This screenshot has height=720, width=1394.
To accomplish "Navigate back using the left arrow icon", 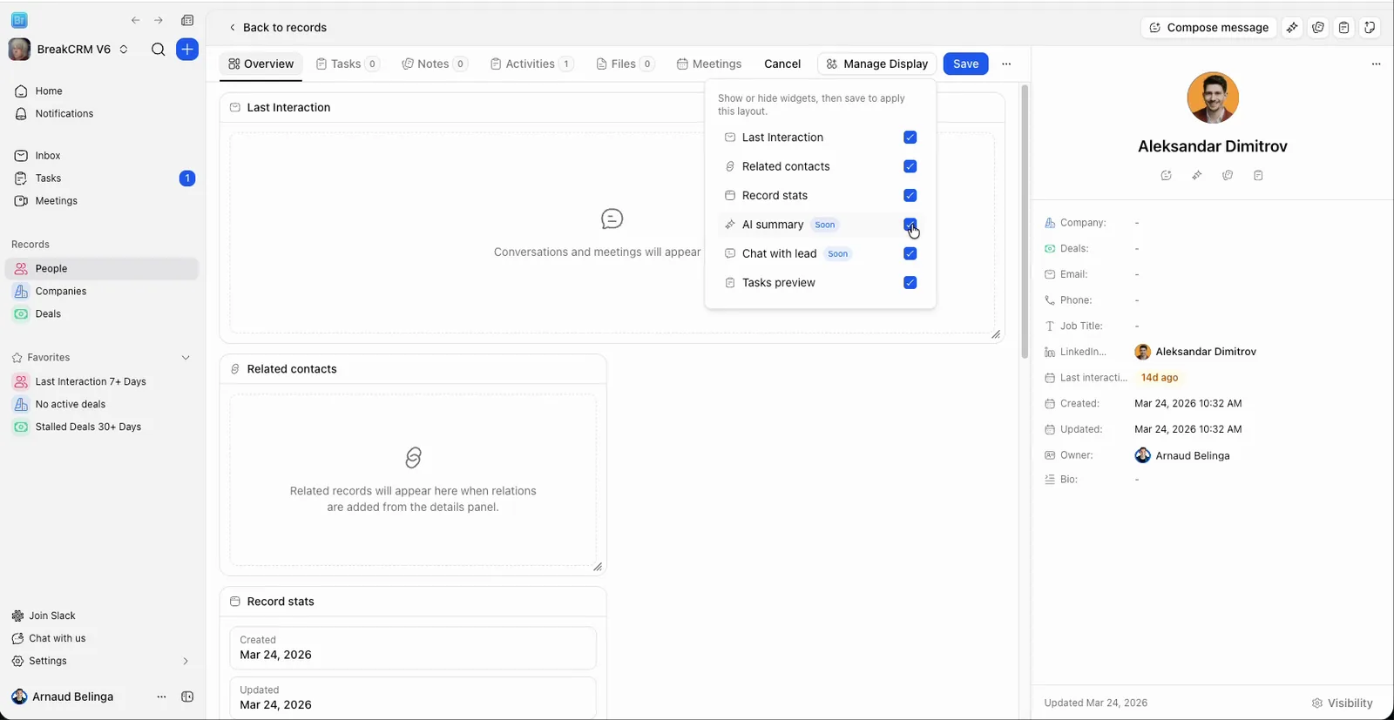I will 135,20.
